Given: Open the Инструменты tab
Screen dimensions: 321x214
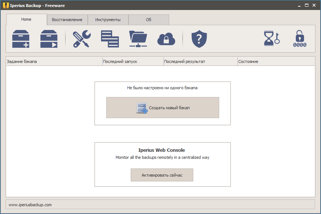Looking at the screenshot, I should point(108,20).
